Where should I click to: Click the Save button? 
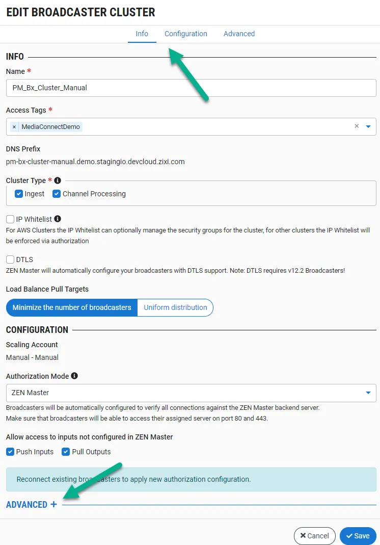[x=358, y=536]
